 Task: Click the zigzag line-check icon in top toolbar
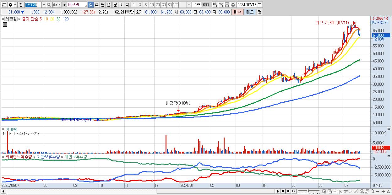pyautogui.click(x=221, y=5)
